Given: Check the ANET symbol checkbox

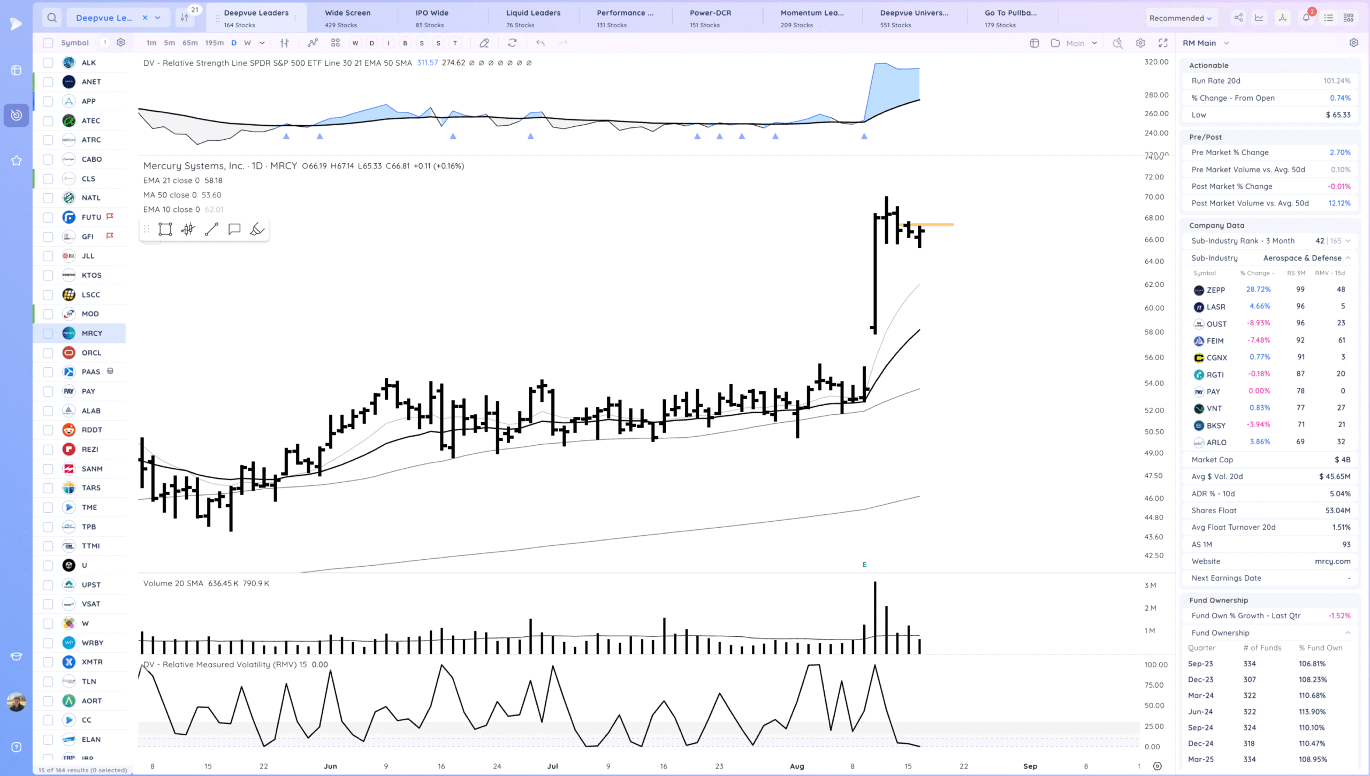Looking at the screenshot, I should coord(48,82).
